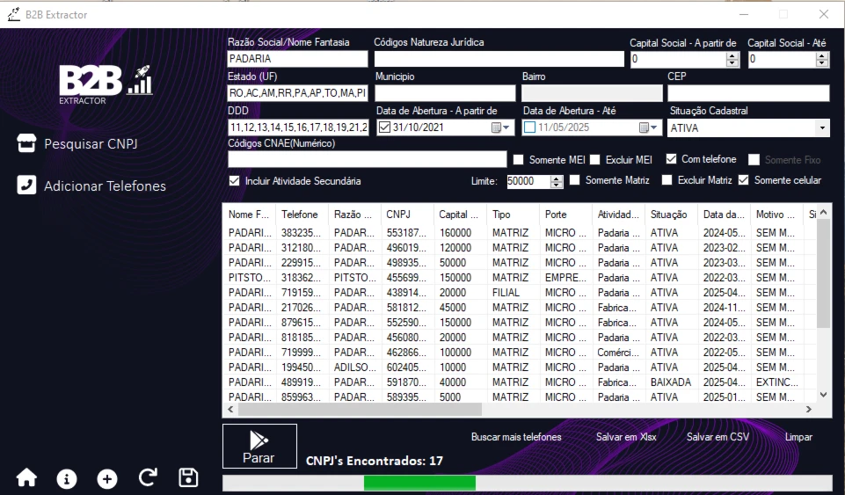The height and width of the screenshot is (495, 845).
Task: Click the Parar button
Action: 259,446
